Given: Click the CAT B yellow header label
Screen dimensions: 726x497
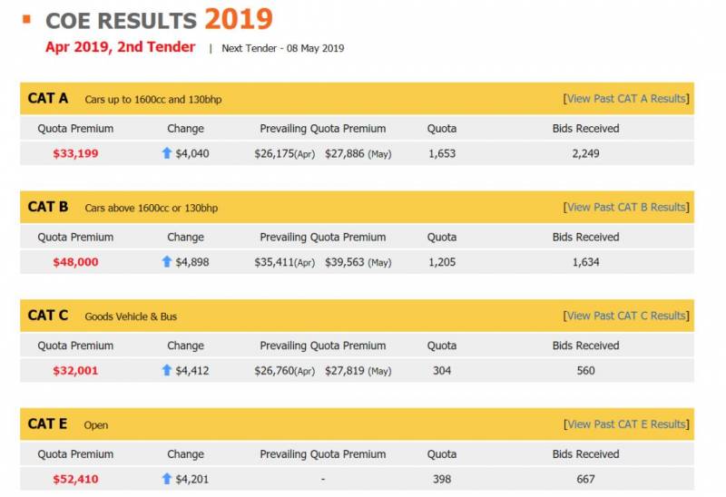Looking at the screenshot, I should coord(48,207).
